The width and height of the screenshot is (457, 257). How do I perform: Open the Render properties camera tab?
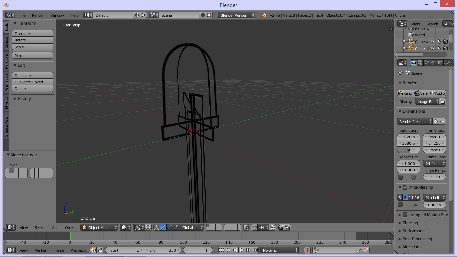[x=414, y=63]
